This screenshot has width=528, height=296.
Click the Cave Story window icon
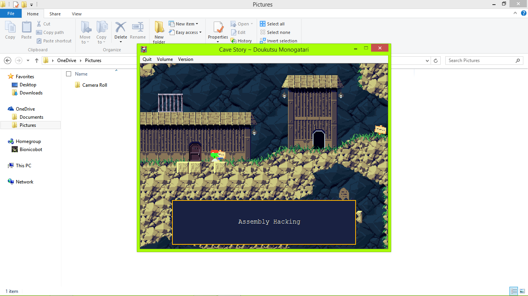[144, 49]
